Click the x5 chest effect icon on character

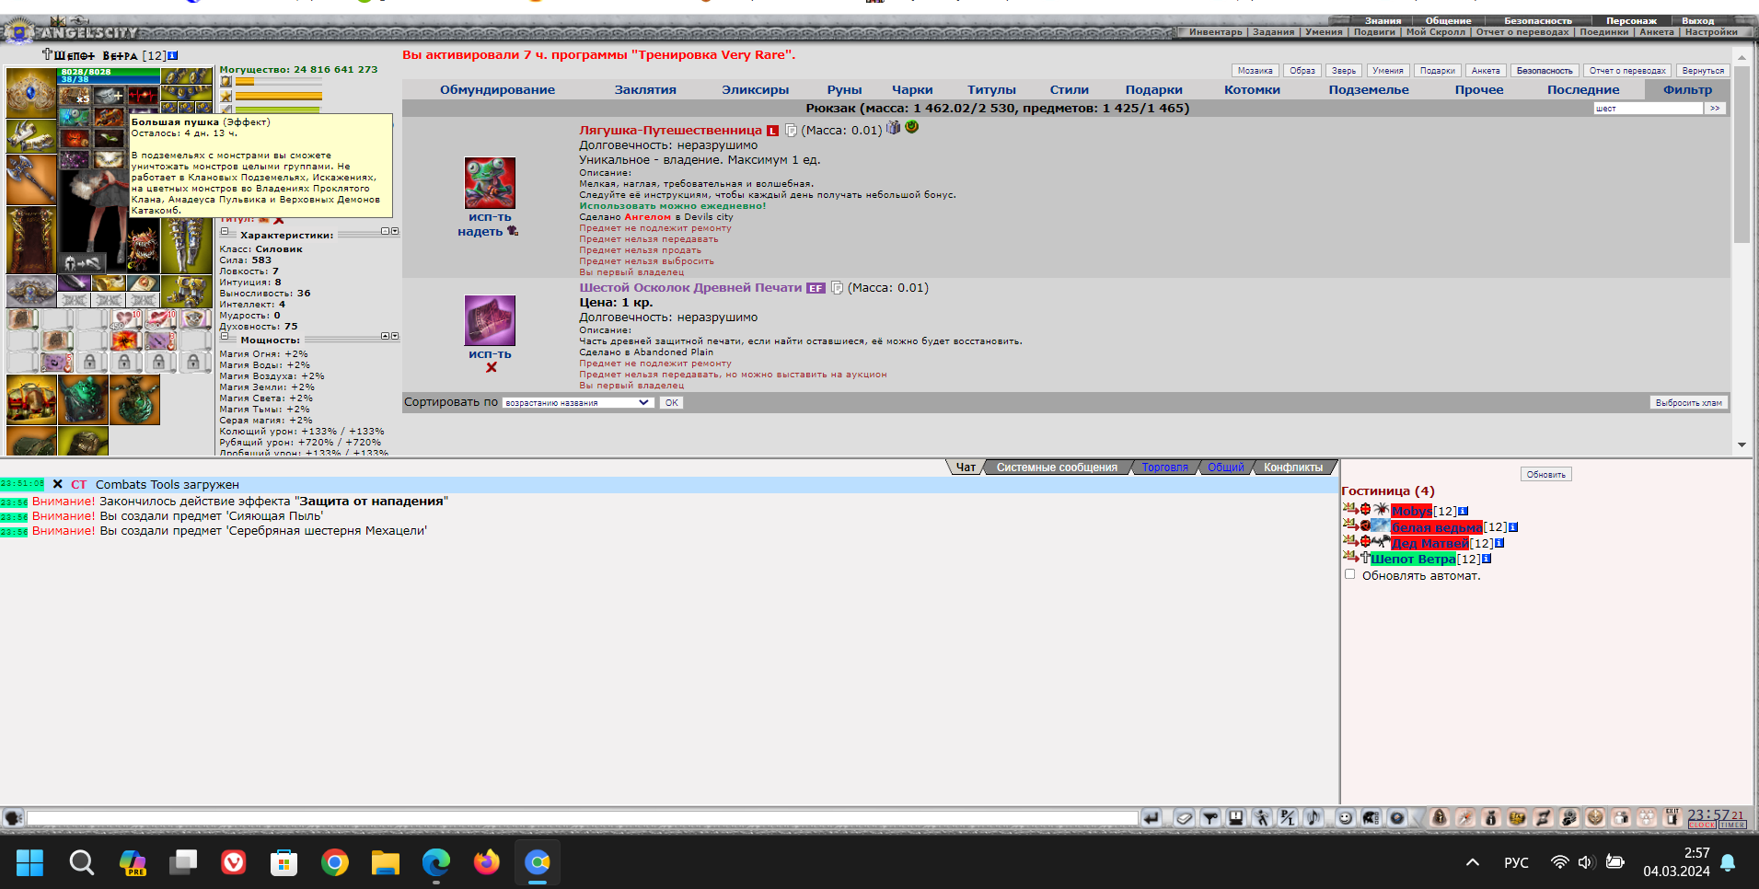75,96
